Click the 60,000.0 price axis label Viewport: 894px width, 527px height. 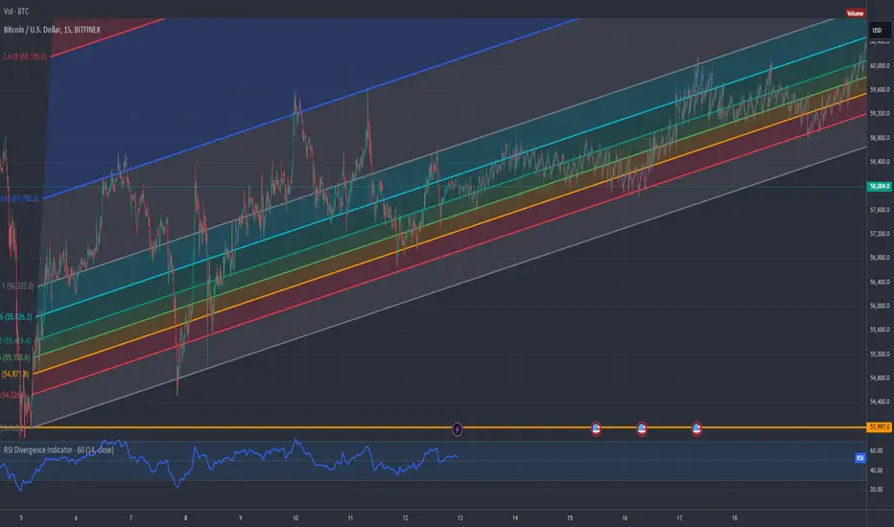pos(880,65)
